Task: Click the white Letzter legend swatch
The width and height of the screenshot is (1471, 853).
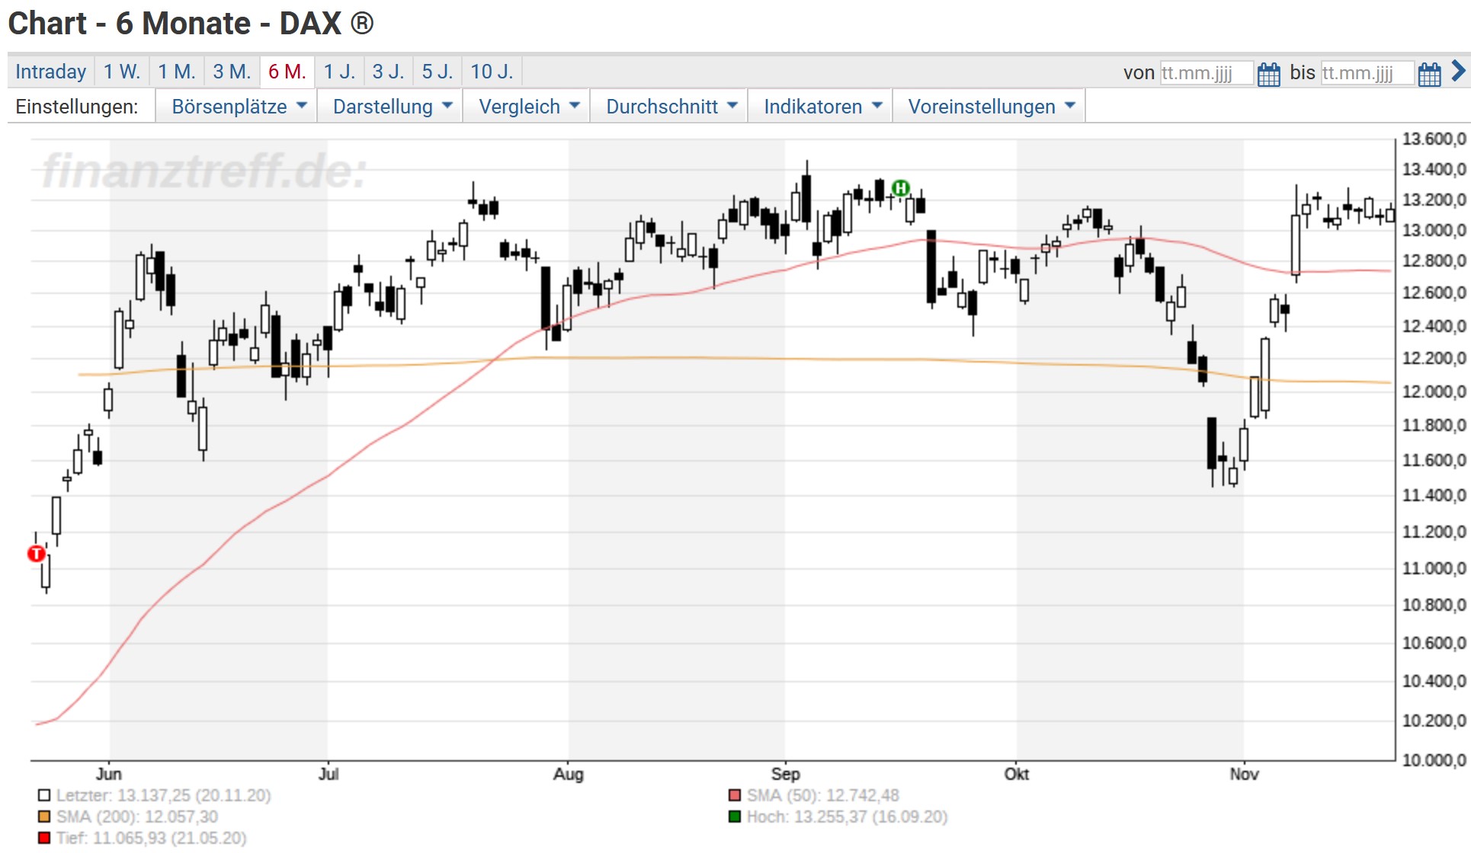Action: point(44,796)
